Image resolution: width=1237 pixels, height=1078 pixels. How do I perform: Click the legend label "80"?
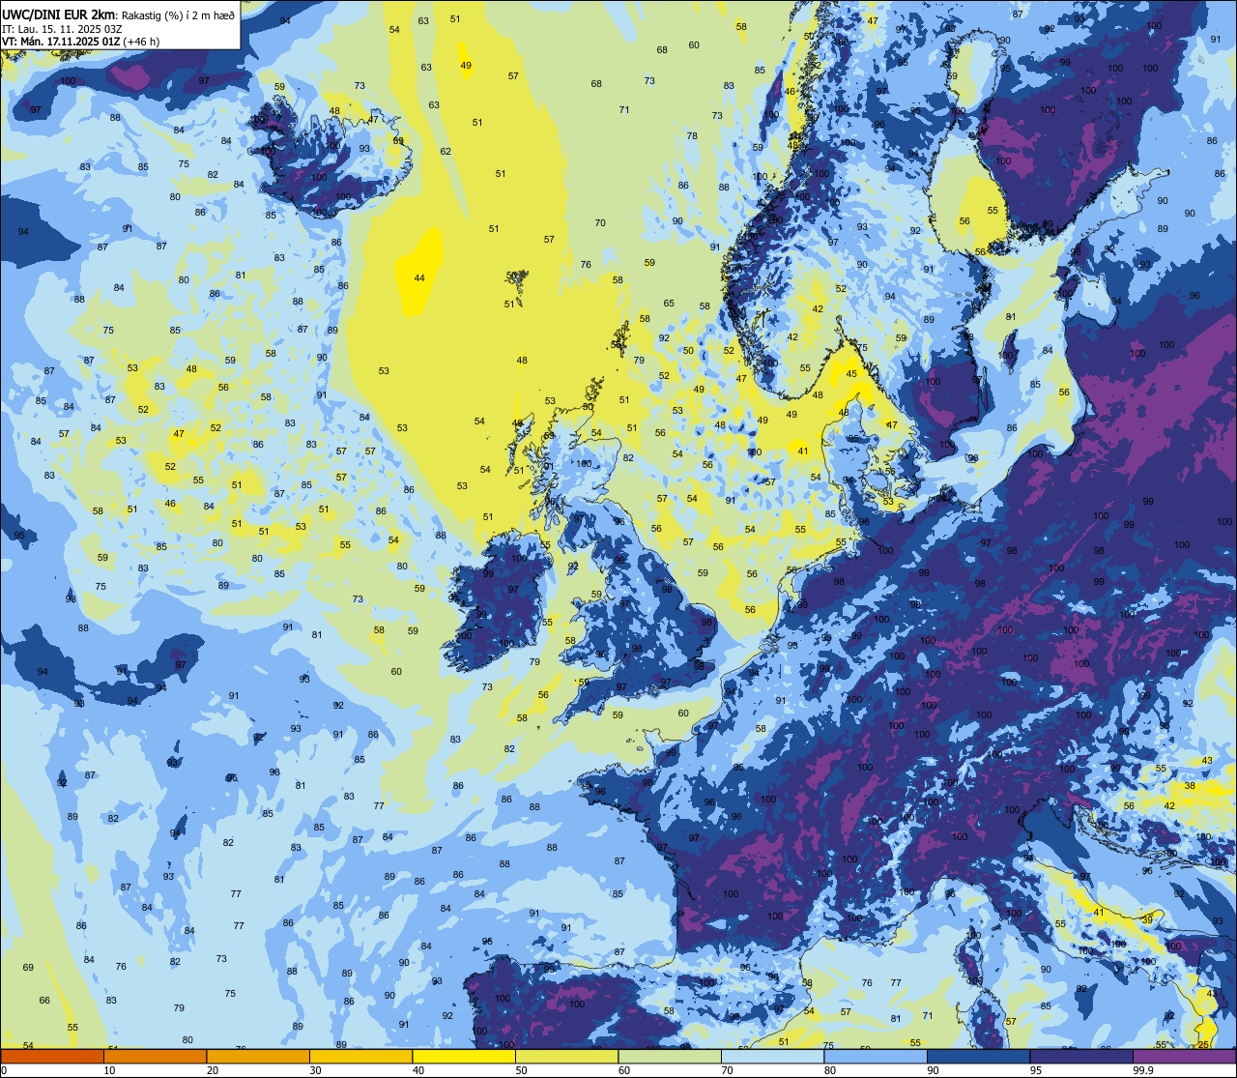pyautogui.click(x=830, y=1070)
